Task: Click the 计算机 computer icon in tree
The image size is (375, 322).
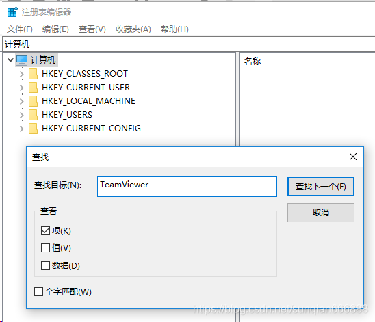Action: pos(22,60)
